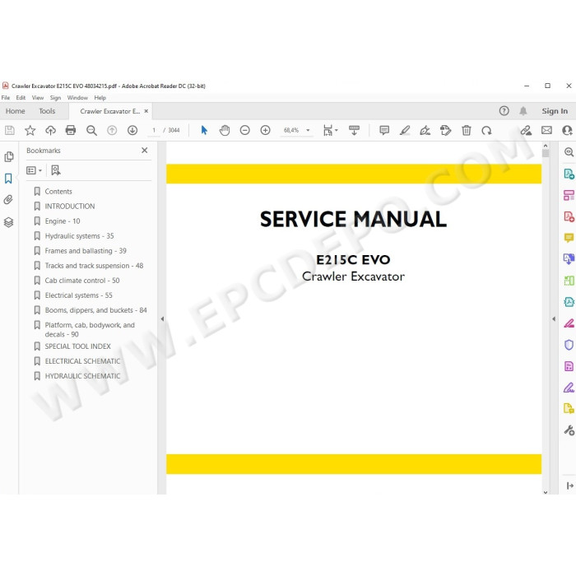Collapse the right tools pane arrow
The image size is (576, 576).
[x=554, y=319]
